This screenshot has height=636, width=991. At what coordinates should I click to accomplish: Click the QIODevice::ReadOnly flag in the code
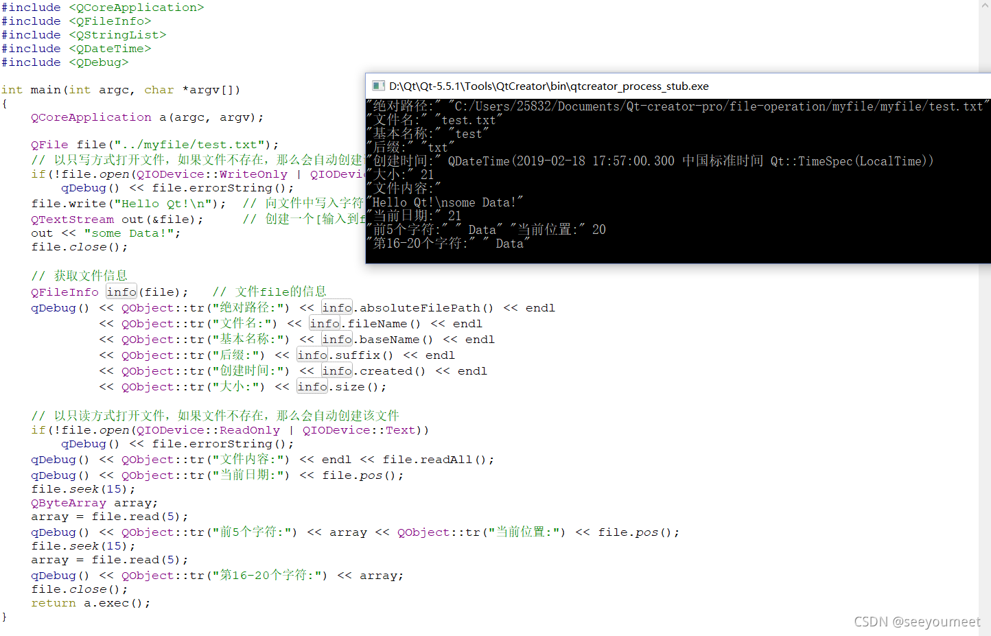point(209,430)
